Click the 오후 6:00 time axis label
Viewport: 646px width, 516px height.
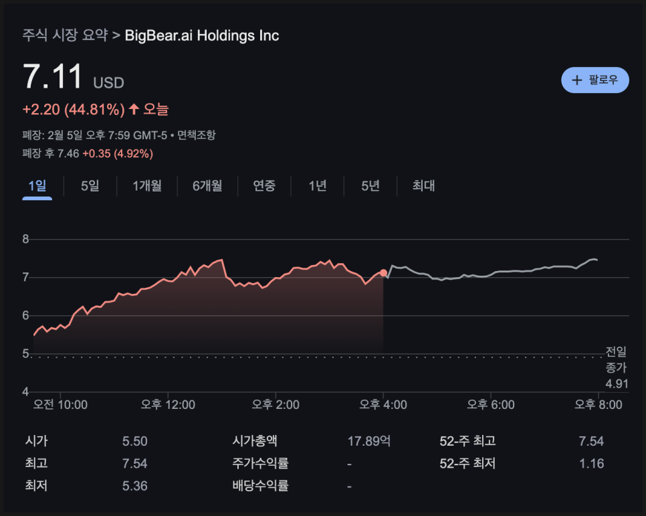tap(490, 405)
